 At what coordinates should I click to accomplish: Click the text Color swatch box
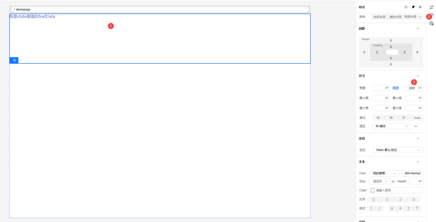pyautogui.click(x=373, y=190)
